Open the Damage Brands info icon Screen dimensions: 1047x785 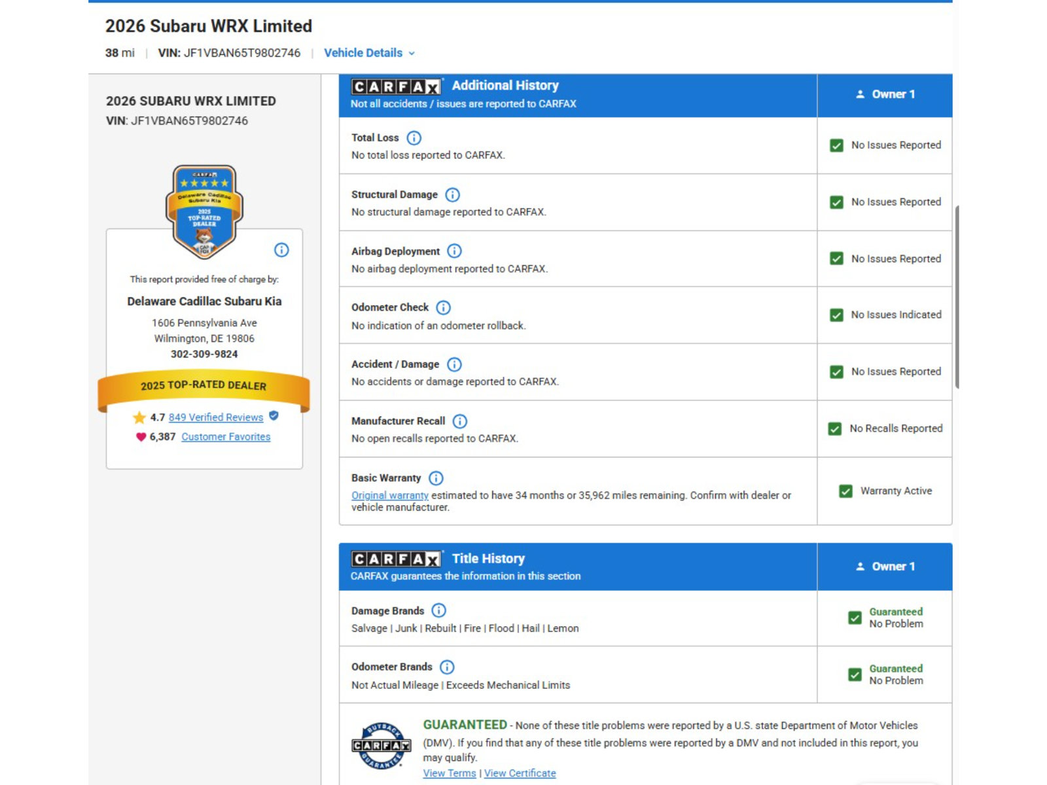(x=439, y=610)
